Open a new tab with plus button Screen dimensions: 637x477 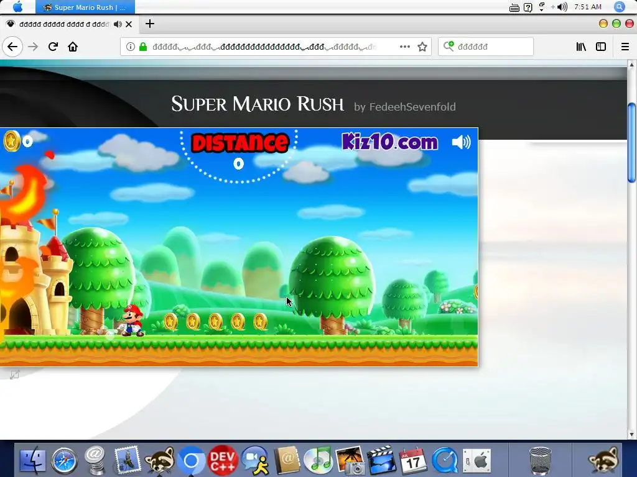(150, 24)
